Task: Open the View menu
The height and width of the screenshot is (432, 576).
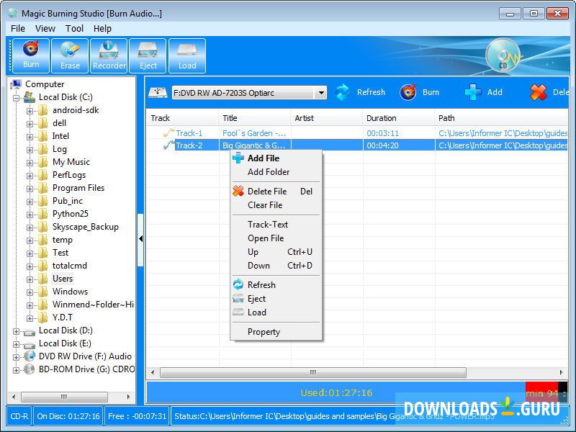Action: point(45,28)
